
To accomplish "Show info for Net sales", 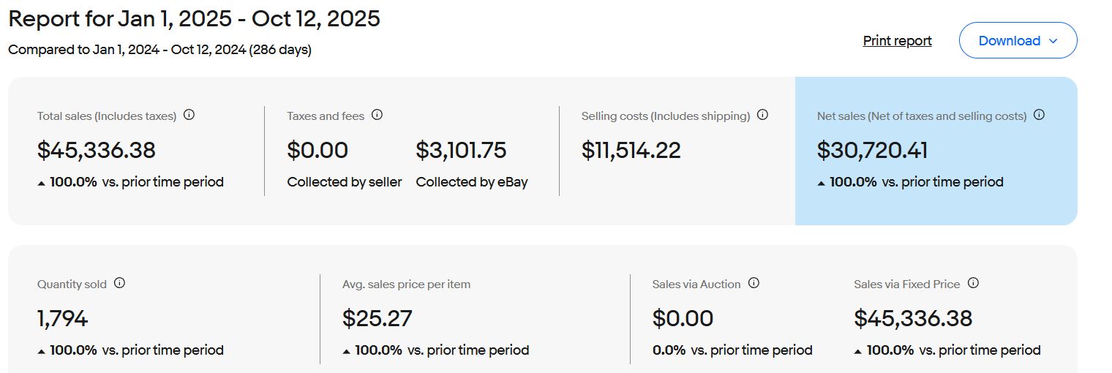I will (x=1039, y=115).
